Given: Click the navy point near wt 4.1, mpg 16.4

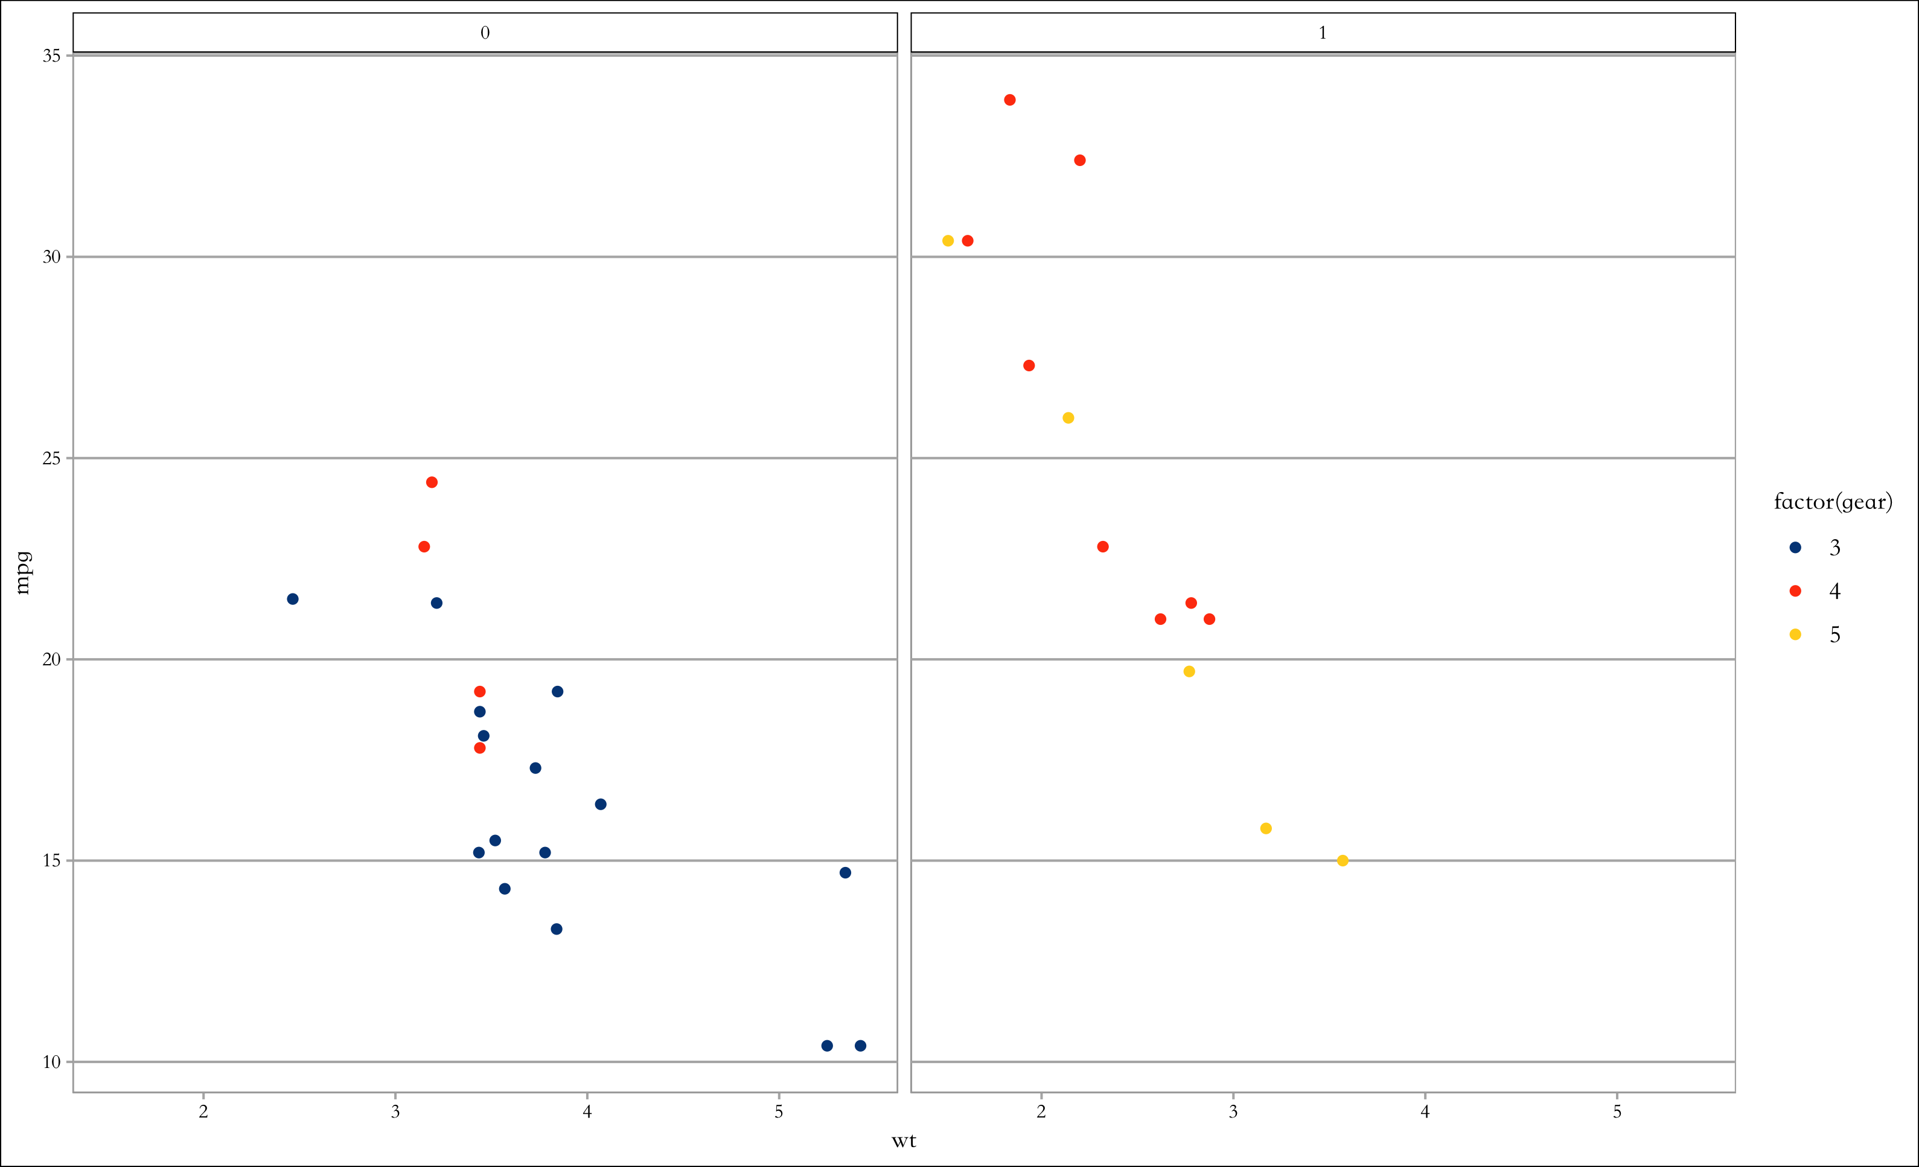Looking at the screenshot, I should pos(601,804).
